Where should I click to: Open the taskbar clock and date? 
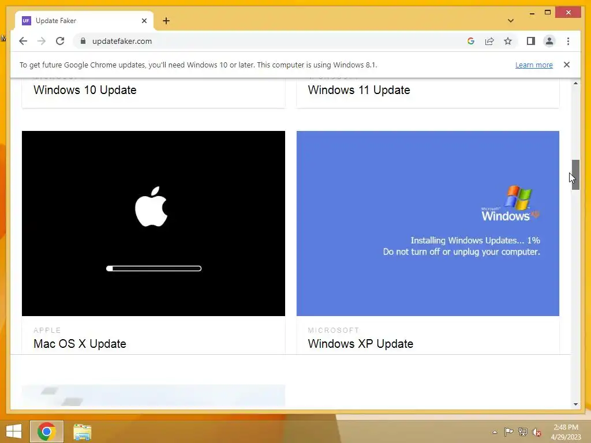click(x=566, y=432)
